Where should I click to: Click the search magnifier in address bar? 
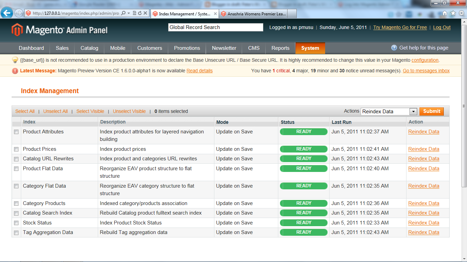123,13
